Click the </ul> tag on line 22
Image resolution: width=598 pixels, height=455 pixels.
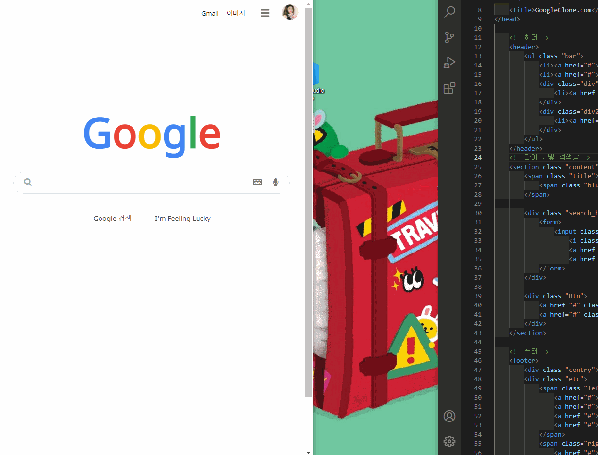click(x=533, y=139)
